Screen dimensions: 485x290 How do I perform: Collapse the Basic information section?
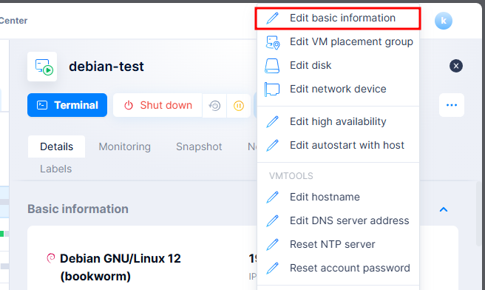pyautogui.click(x=444, y=209)
